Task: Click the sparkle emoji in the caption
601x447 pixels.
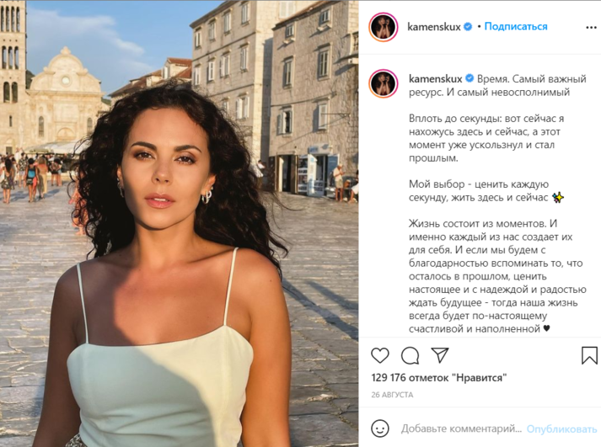Action: click(558, 198)
